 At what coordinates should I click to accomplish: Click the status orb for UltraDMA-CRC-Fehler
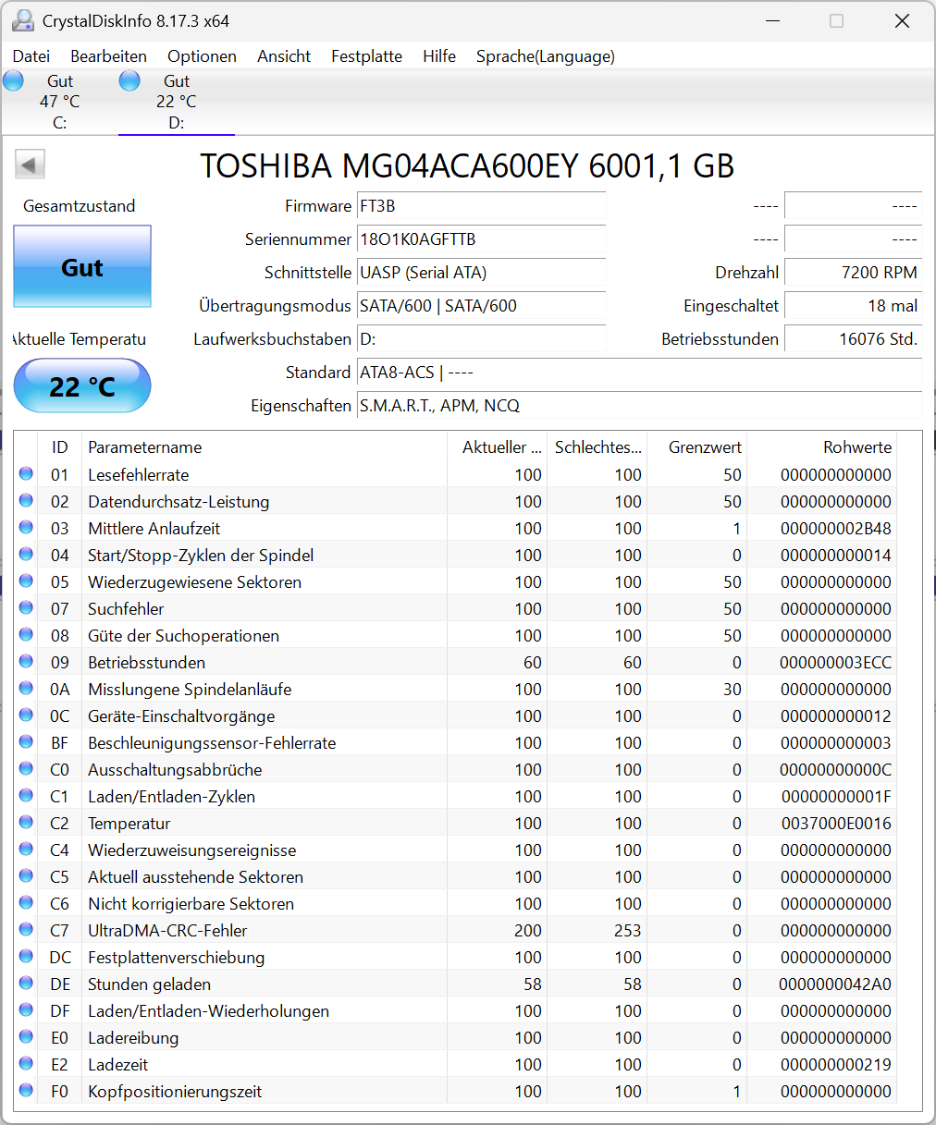tap(26, 930)
